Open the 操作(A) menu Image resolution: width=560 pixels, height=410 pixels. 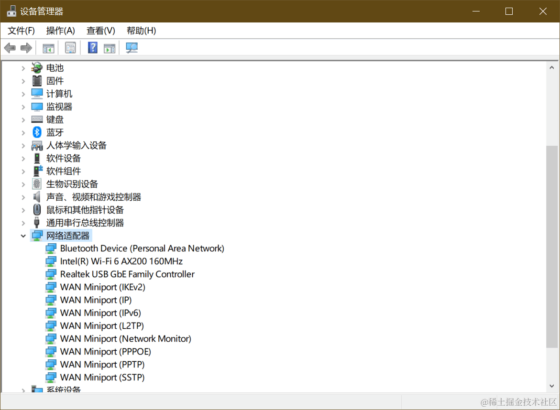60,31
